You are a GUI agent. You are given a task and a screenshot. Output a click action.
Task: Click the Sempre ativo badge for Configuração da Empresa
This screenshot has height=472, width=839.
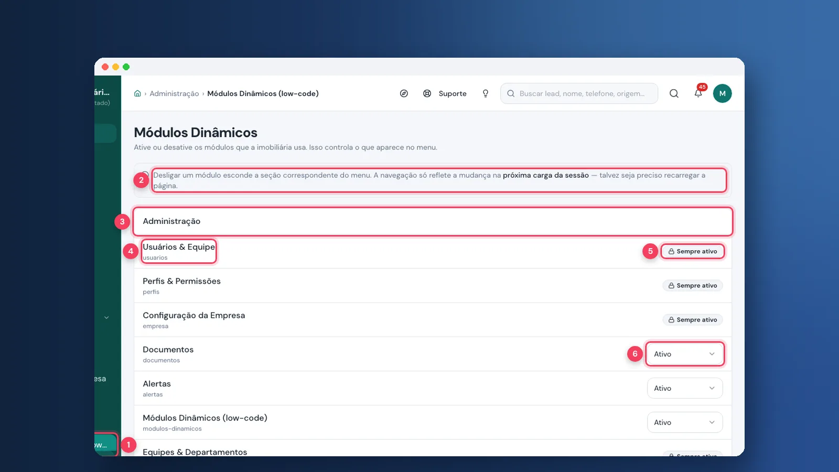point(692,319)
